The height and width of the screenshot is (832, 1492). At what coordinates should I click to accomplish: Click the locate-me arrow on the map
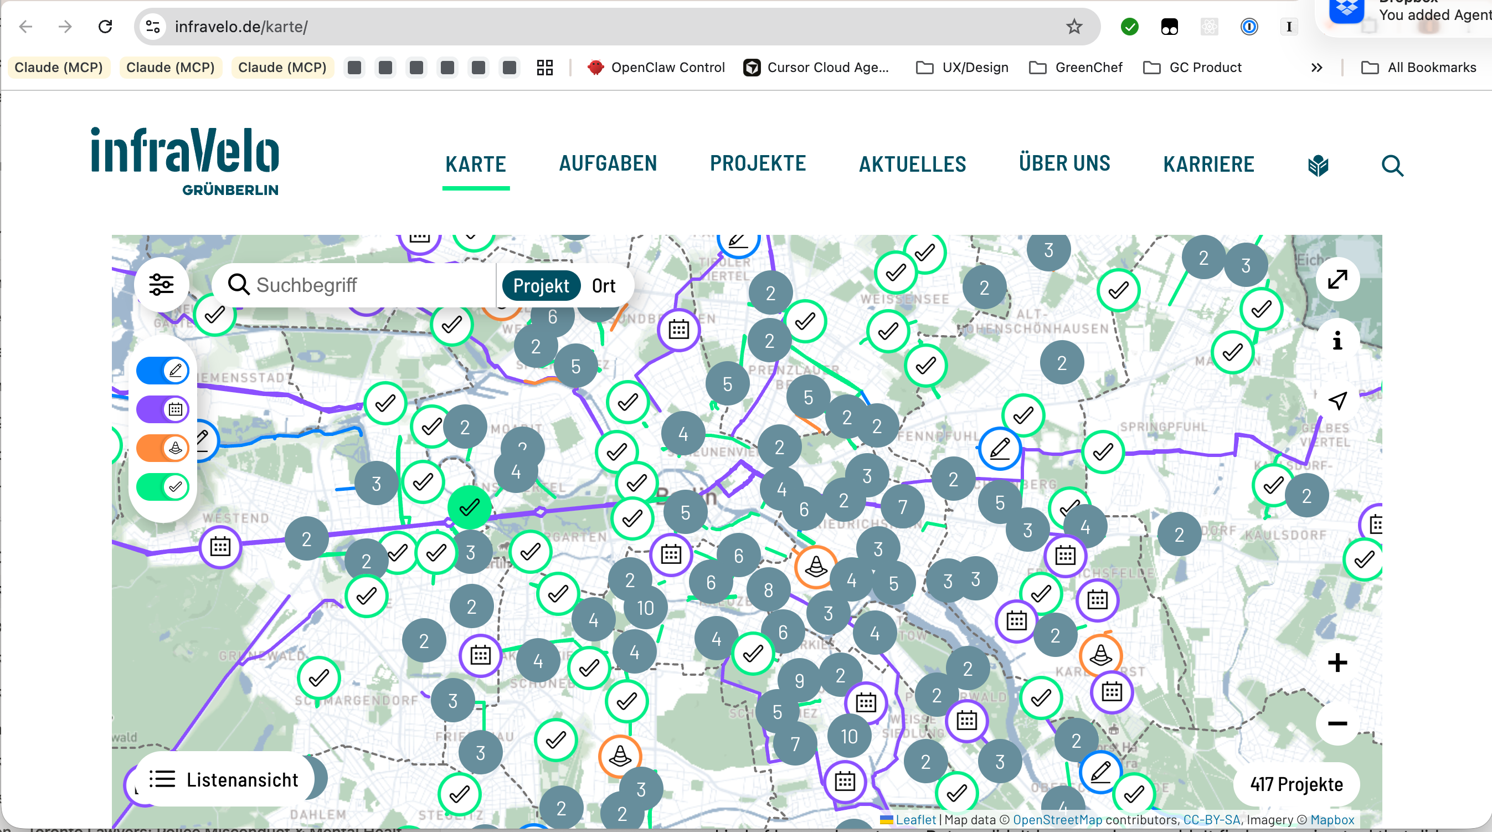click(x=1337, y=400)
